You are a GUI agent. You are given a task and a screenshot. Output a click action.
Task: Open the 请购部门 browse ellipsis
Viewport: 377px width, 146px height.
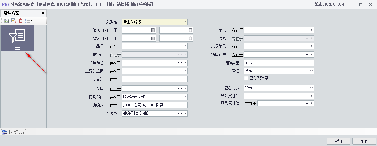pyautogui.click(x=180, y=97)
